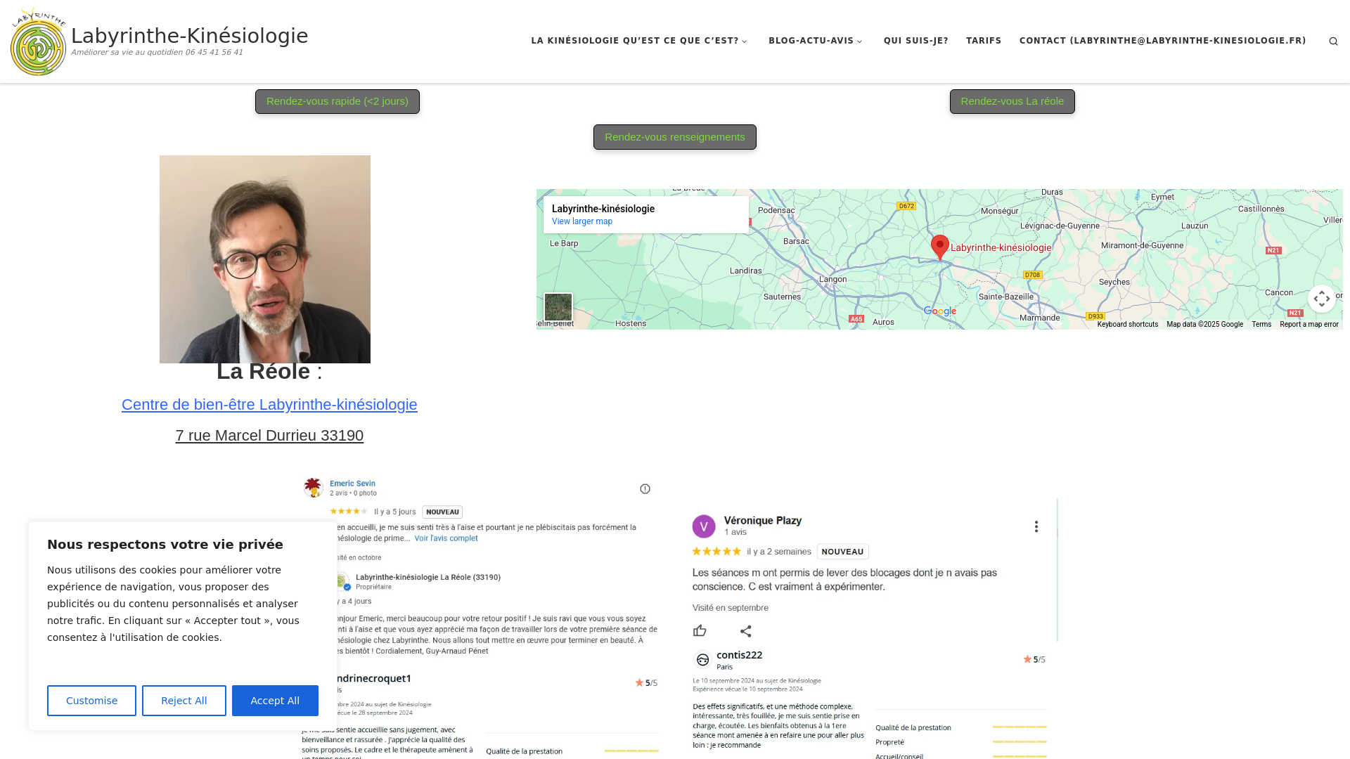Open 'Centre de bien-être Labyrinthe-kinésiologie' link
Image resolution: width=1350 pixels, height=759 pixels.
pos(269,405)
